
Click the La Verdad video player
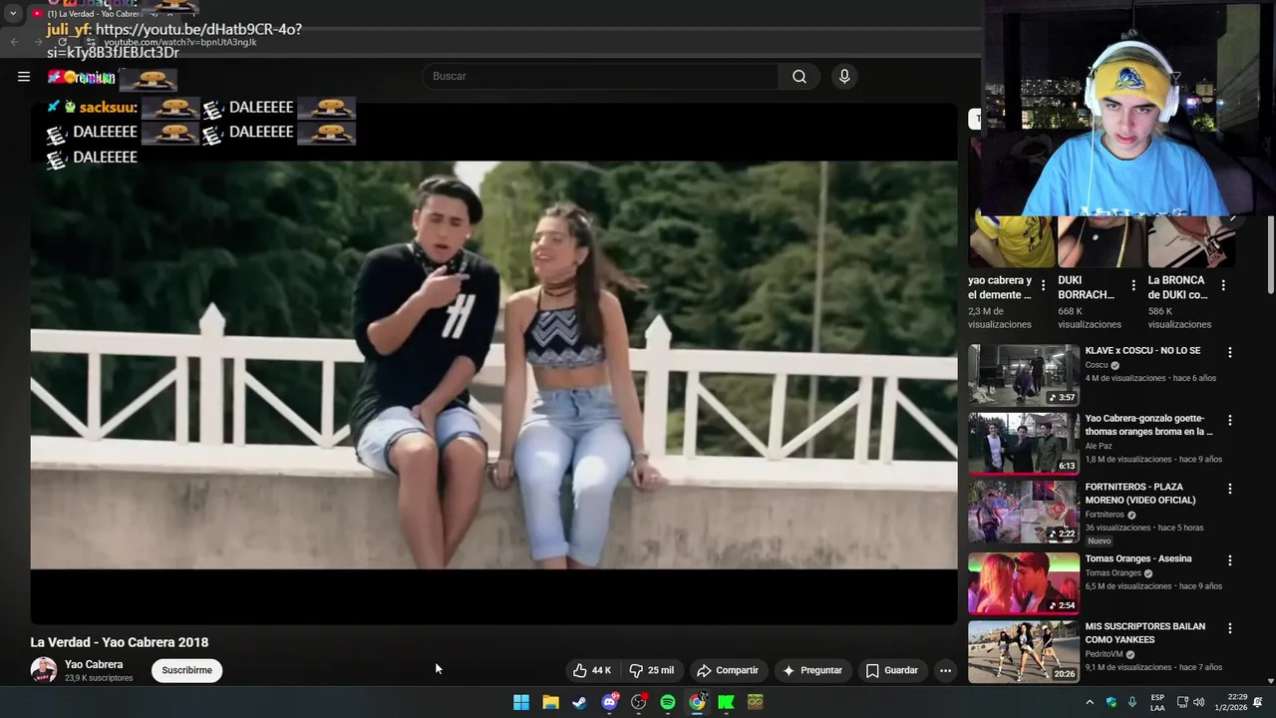493,365
